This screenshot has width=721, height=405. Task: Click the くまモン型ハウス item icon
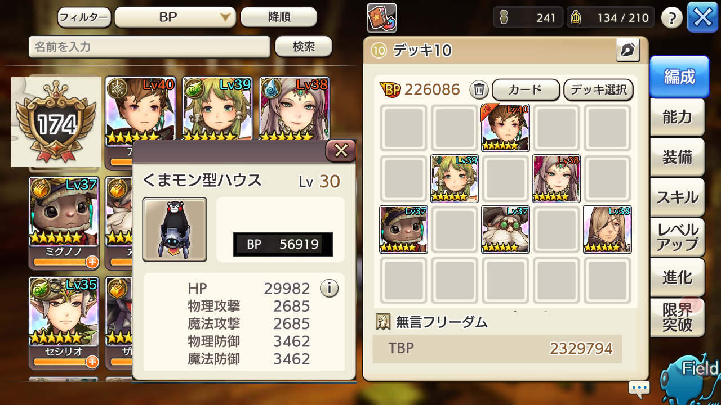pyautogui.click(x=175, y=229)
